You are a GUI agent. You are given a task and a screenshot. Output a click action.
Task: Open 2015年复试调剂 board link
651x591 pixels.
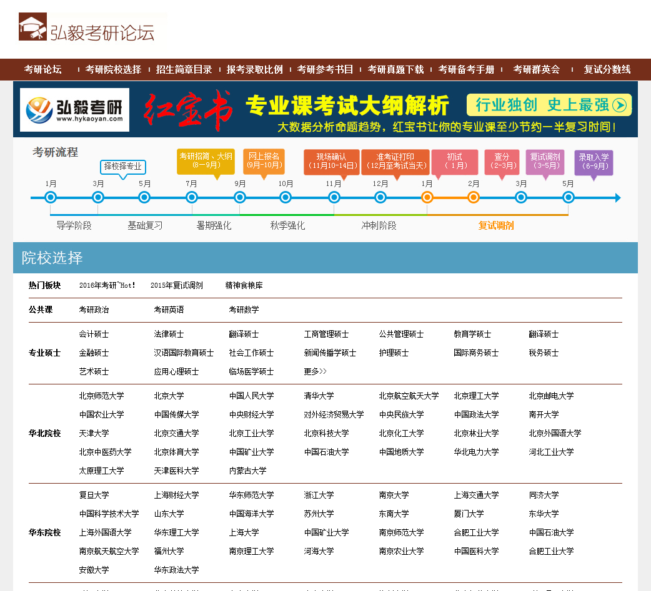click(x=176, y=285)
